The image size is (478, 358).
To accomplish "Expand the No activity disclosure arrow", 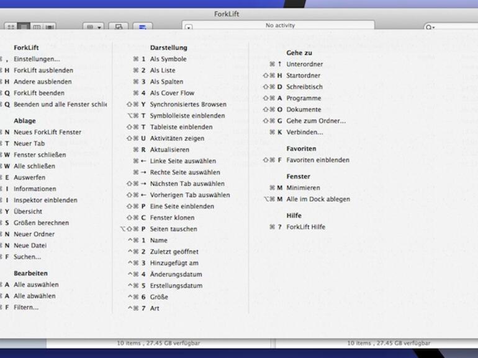I will (189, 27).
